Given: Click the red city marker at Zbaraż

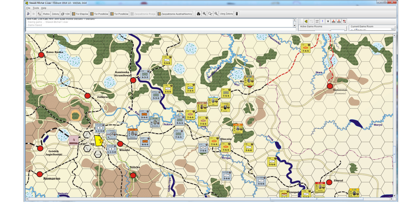Looking at the screenshot, I should click(x=329, y=182).
